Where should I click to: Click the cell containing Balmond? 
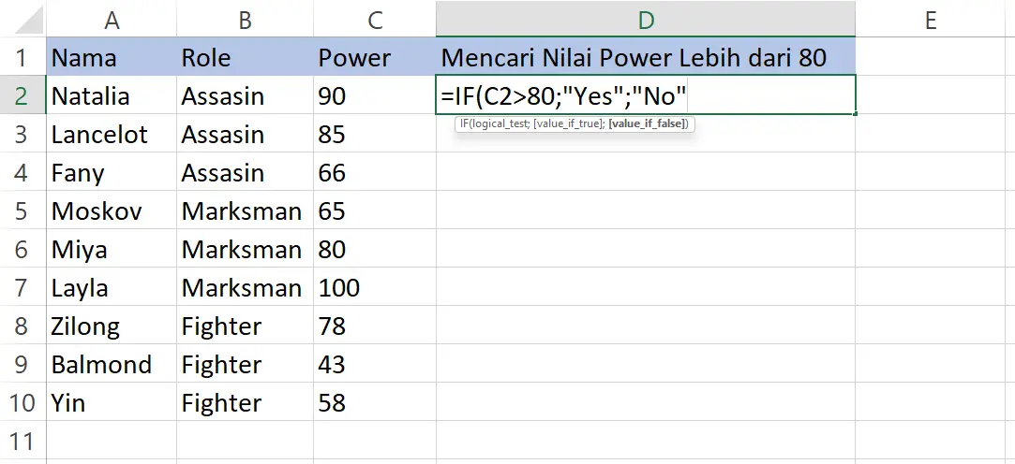point(112,365)
